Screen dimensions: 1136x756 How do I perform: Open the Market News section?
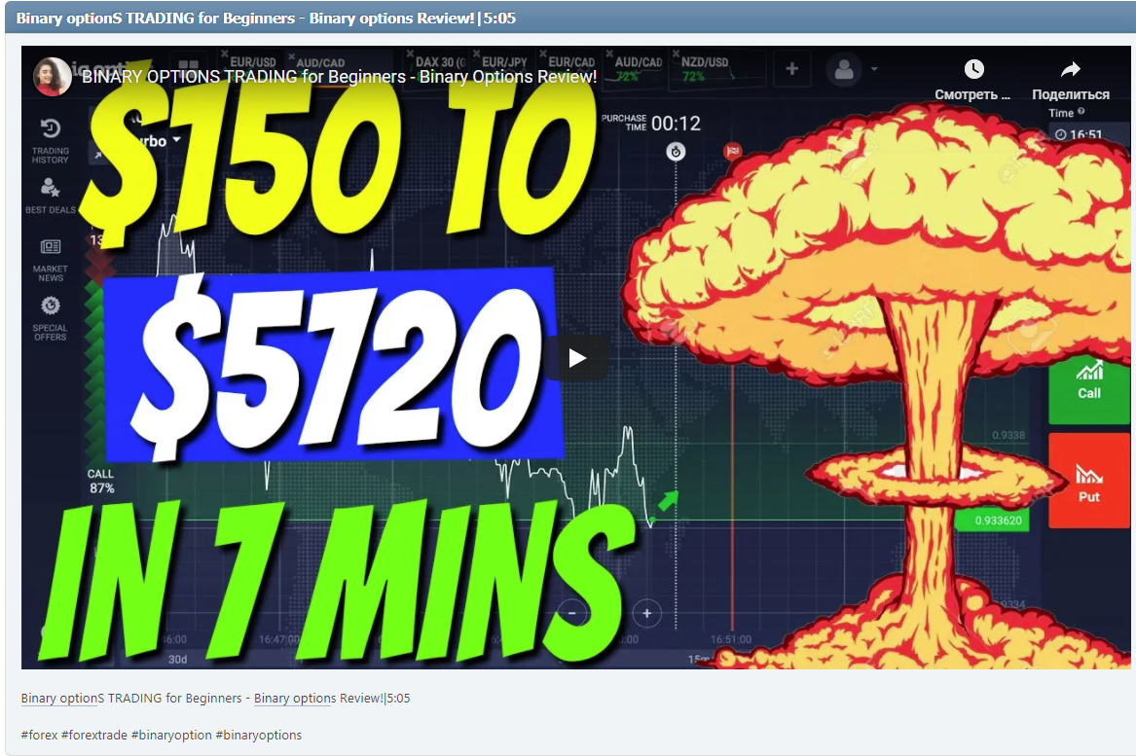click(50, 245)
